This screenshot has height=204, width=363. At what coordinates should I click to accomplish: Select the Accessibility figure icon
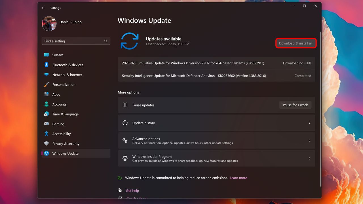click(47, 134)
